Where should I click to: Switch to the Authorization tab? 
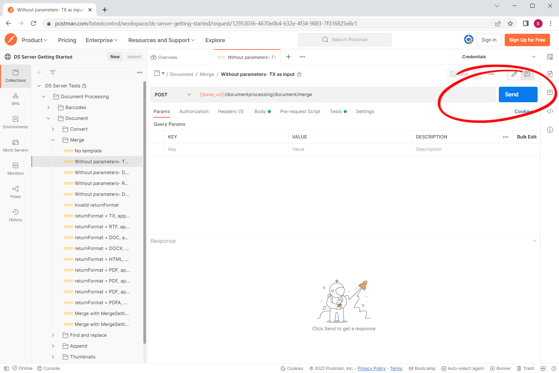pyautogui.click(x=194, y=112)
